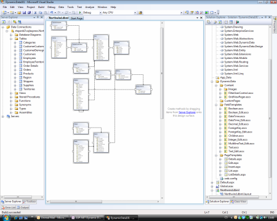Expand the Views node in Server Explorer

coord(11,93)
